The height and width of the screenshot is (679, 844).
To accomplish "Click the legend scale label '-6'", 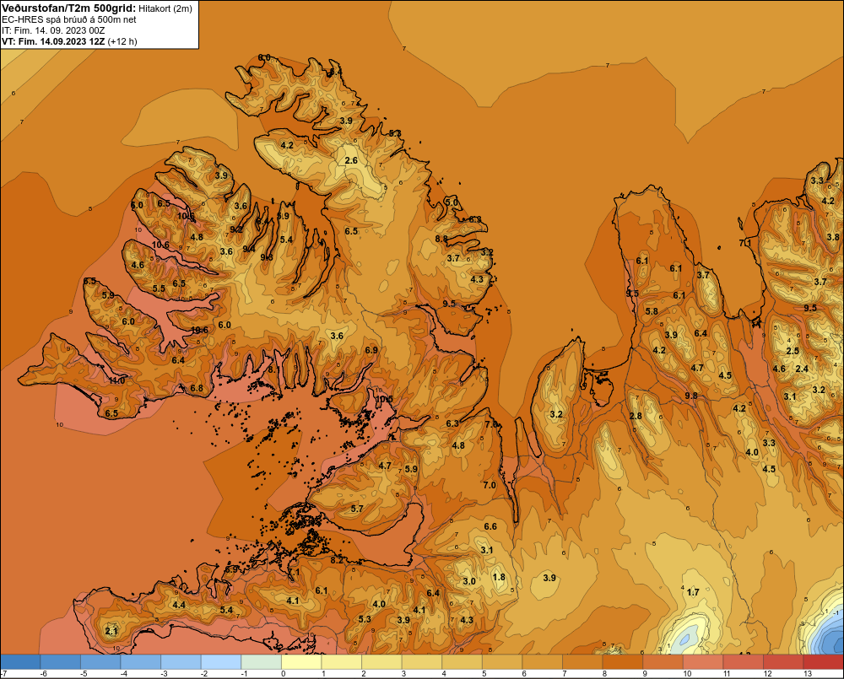I will [x=44, y=674].
